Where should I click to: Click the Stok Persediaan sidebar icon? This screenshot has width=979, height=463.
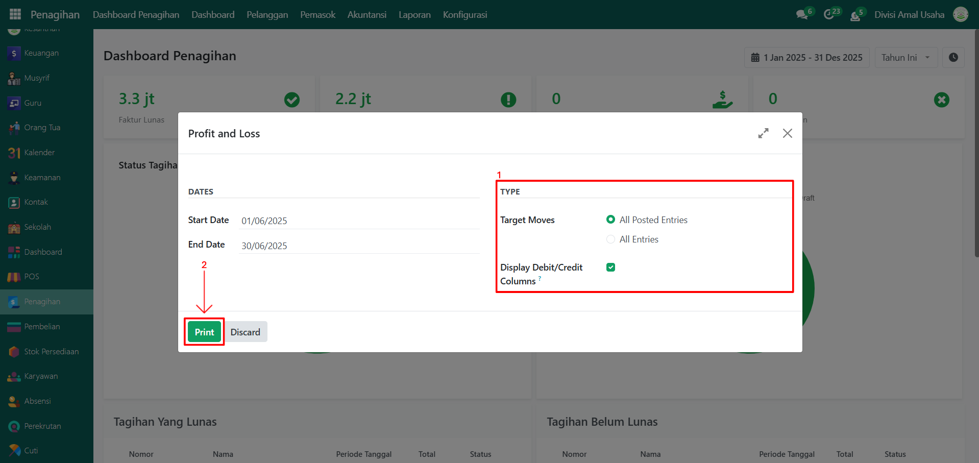point(14,352)
